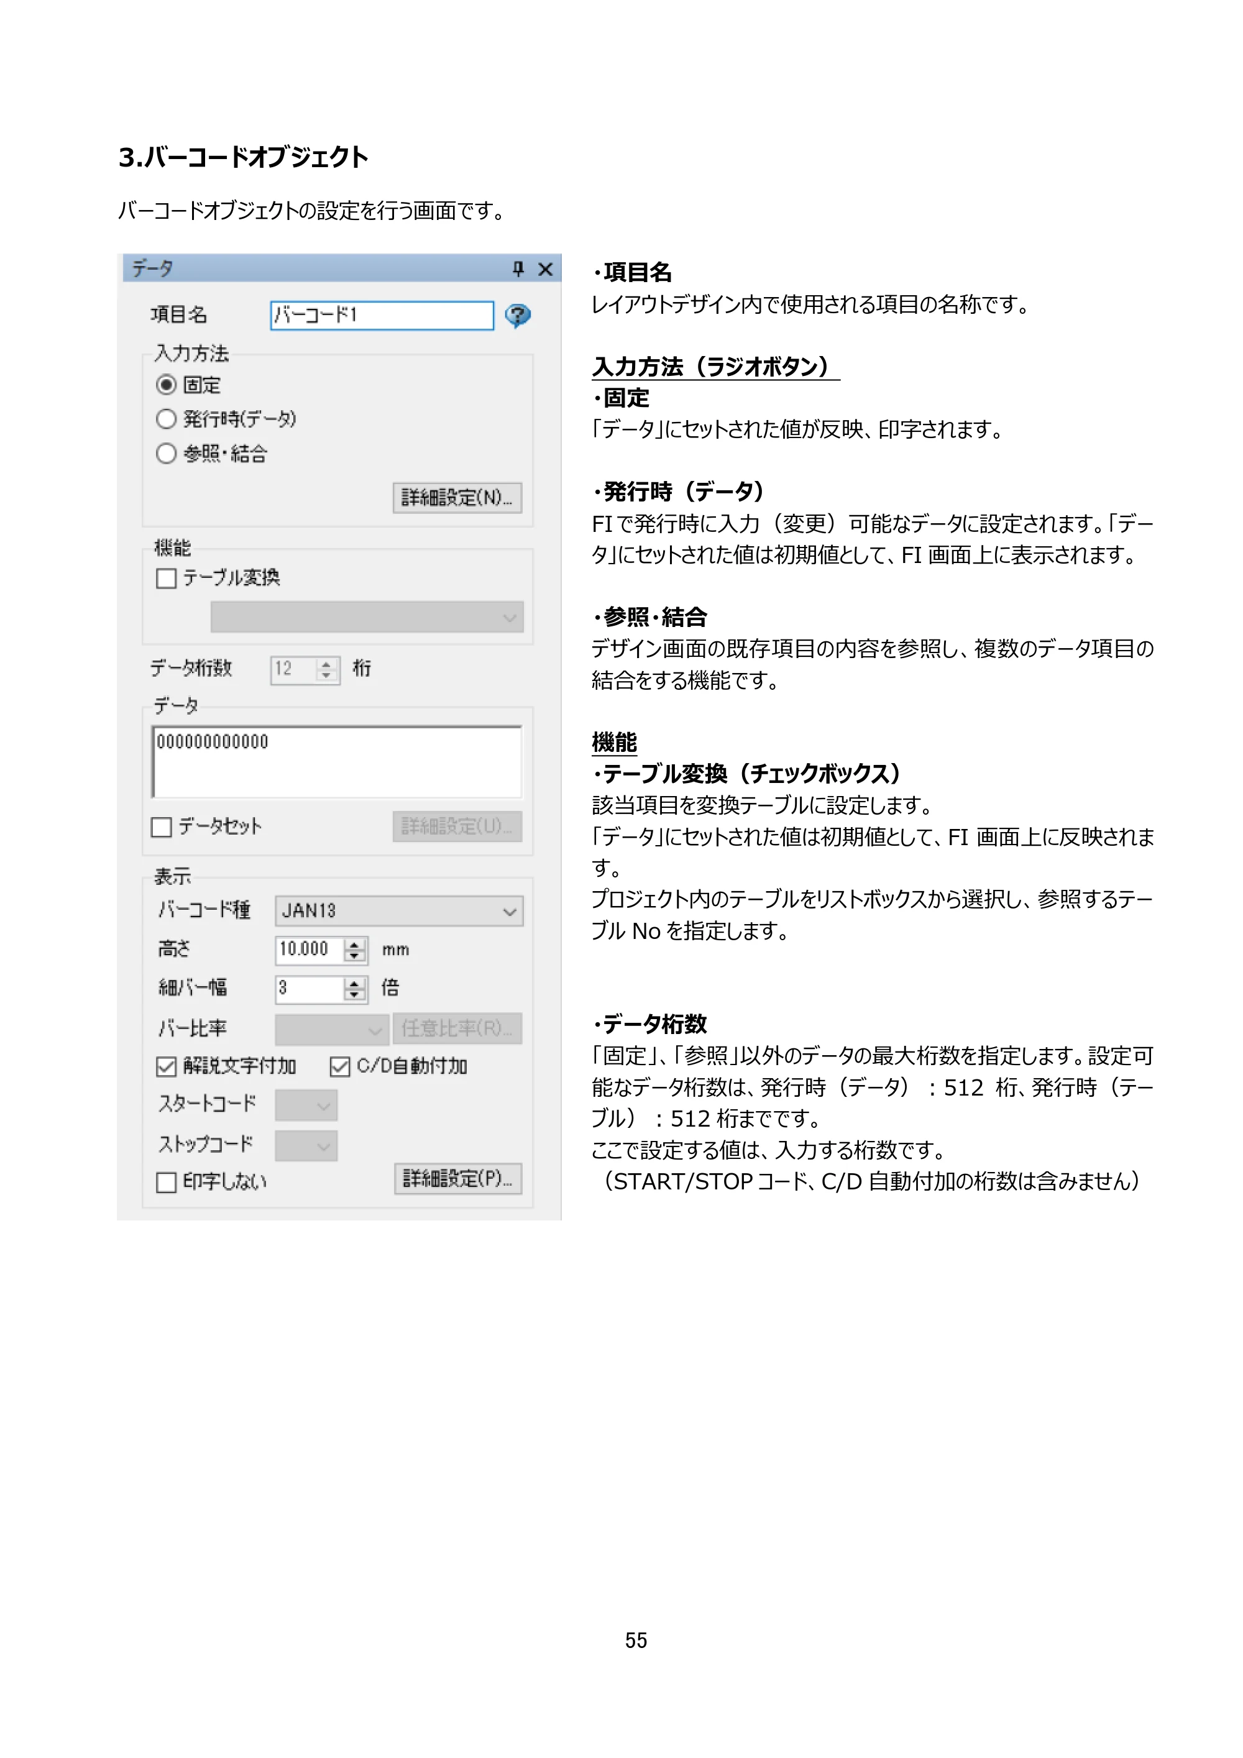This screenshot has height=1758, width=1243.
Task: Enable the テーブル変換 checkbox
Action: coord(166,578)
